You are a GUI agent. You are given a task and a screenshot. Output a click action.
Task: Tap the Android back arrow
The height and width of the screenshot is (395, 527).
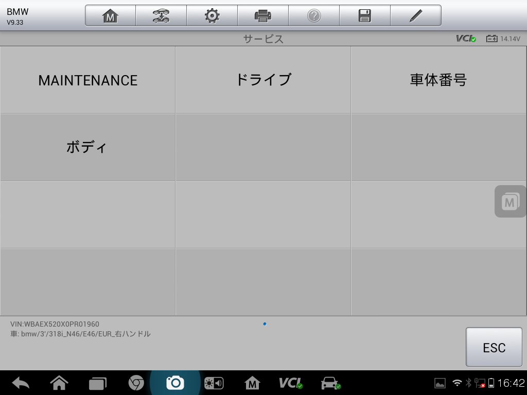click(21, 383)
